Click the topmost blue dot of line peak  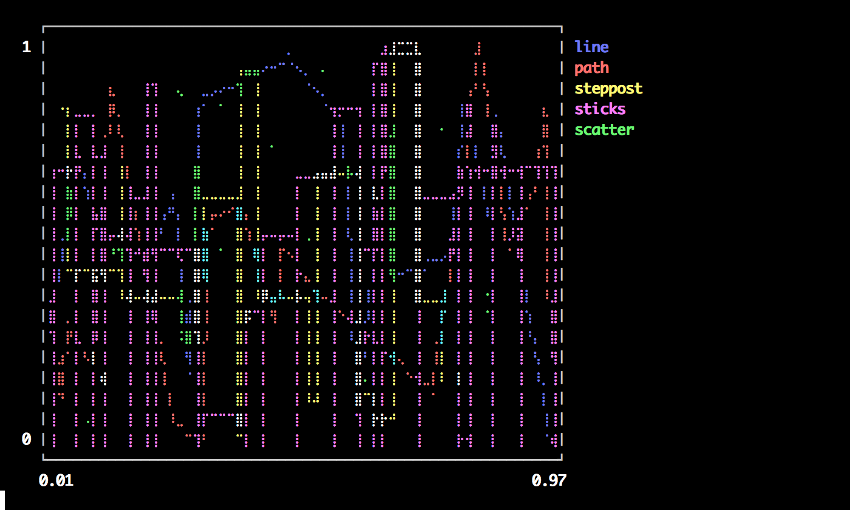288,53
